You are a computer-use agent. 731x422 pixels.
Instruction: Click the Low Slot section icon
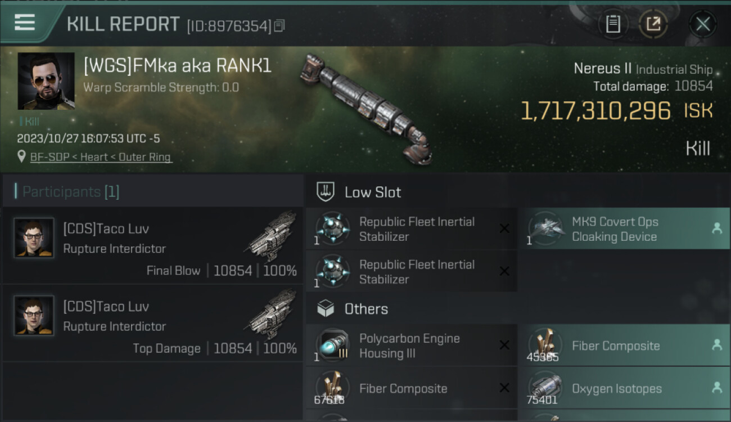[x=326, y=192]
